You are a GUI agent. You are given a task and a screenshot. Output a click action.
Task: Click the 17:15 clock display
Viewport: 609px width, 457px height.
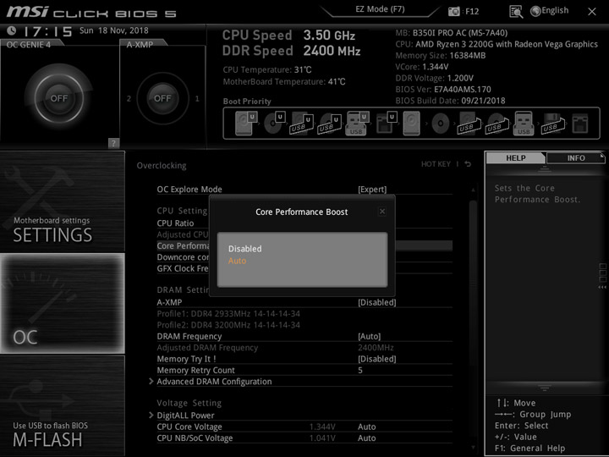point(47,31)
